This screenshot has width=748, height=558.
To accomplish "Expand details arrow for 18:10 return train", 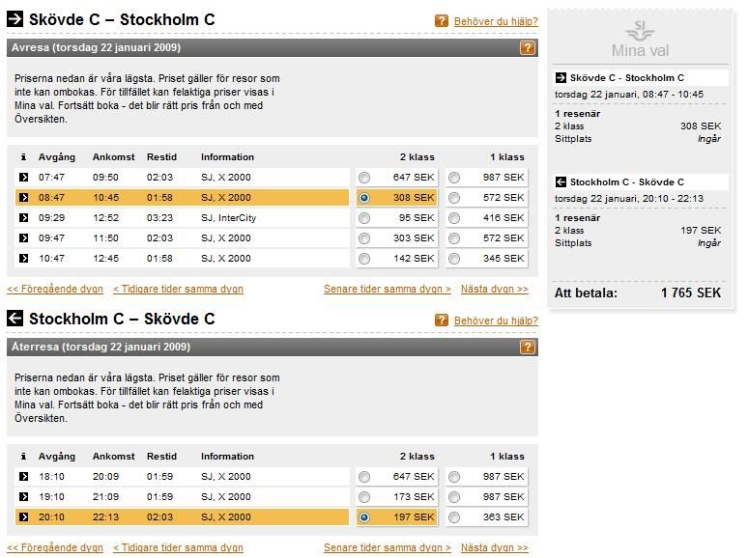I will pyautogui.click(x=23, y=477).
